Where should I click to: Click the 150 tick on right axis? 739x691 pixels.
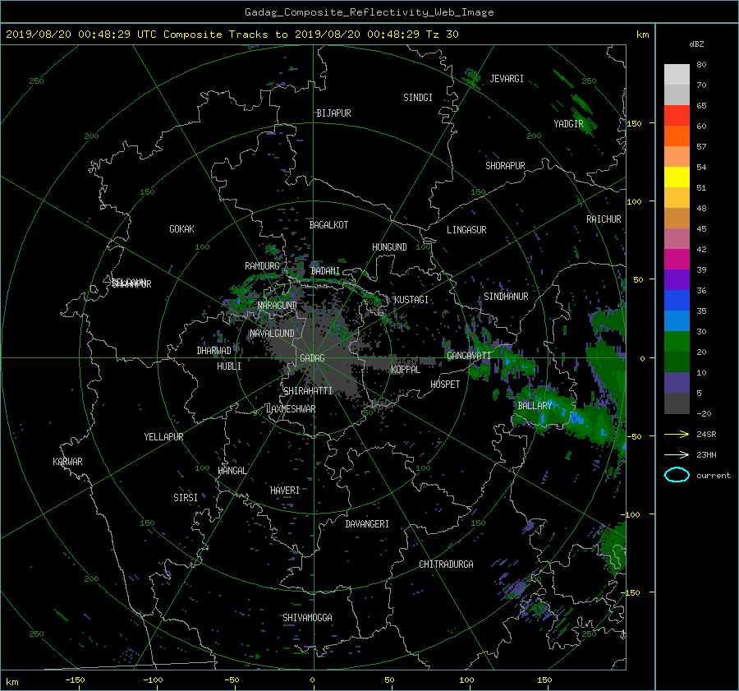point(634,123)
